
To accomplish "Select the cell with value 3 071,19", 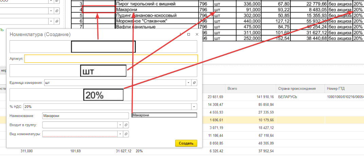I will pyautogui.click(x=216, y=128).
